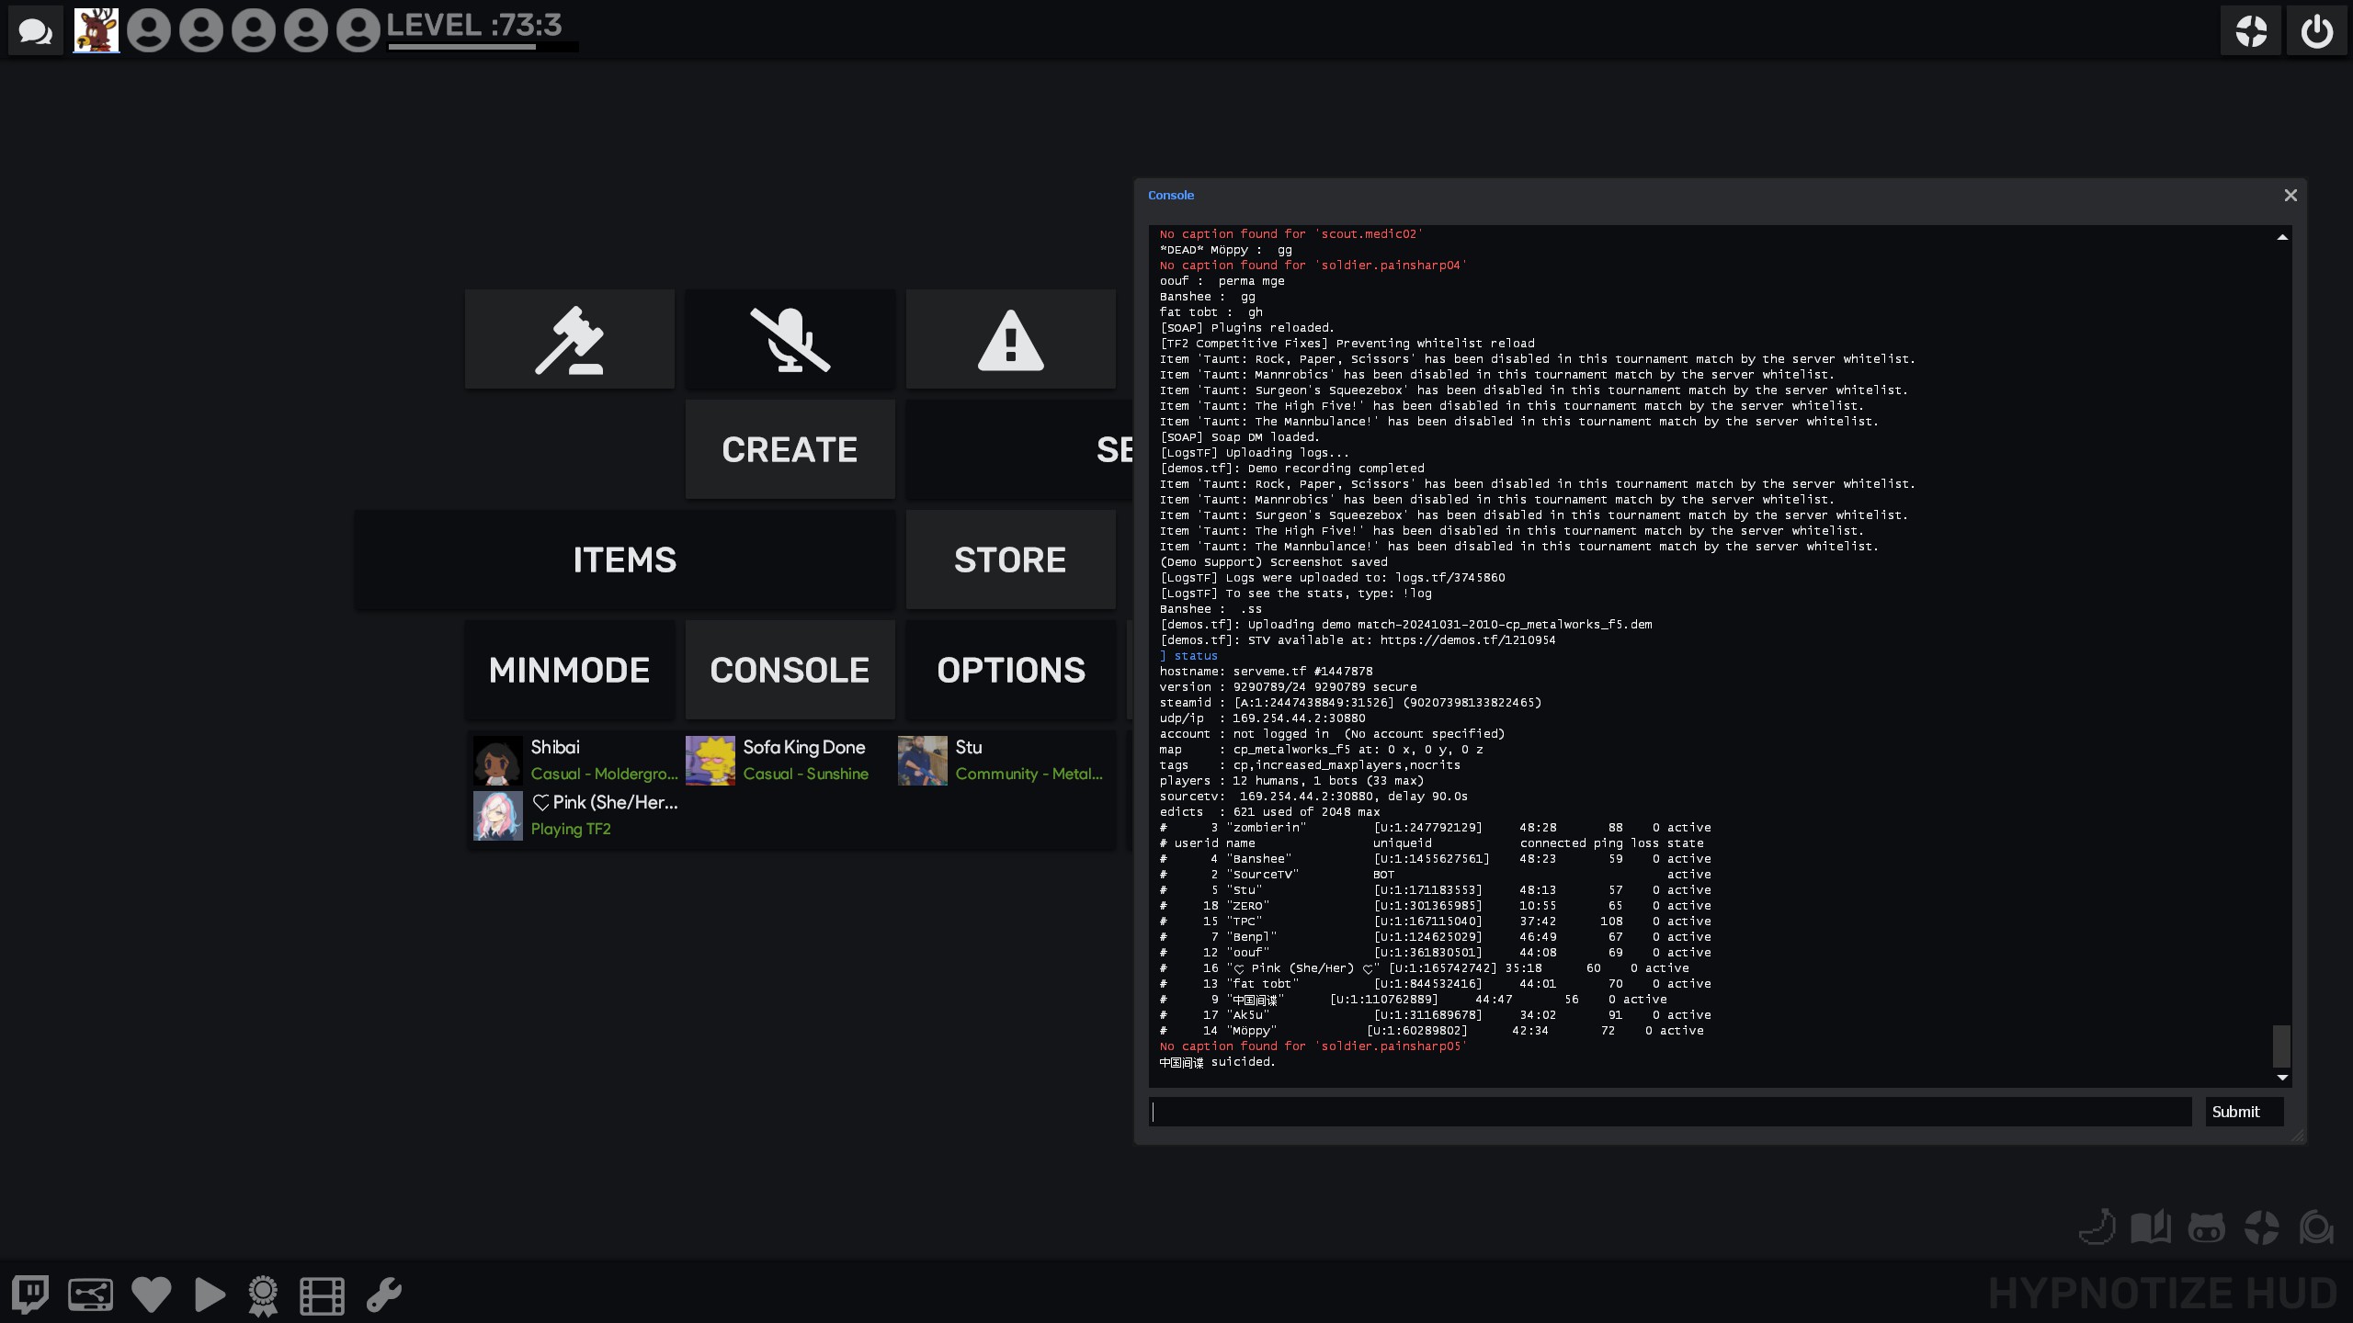Click the gavel call vote button
This screenshot has height=1323, width=2353.
[x=569, y=339]
